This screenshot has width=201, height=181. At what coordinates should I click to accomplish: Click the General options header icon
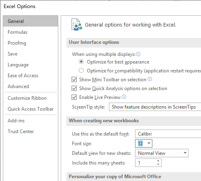click(77, 25)
